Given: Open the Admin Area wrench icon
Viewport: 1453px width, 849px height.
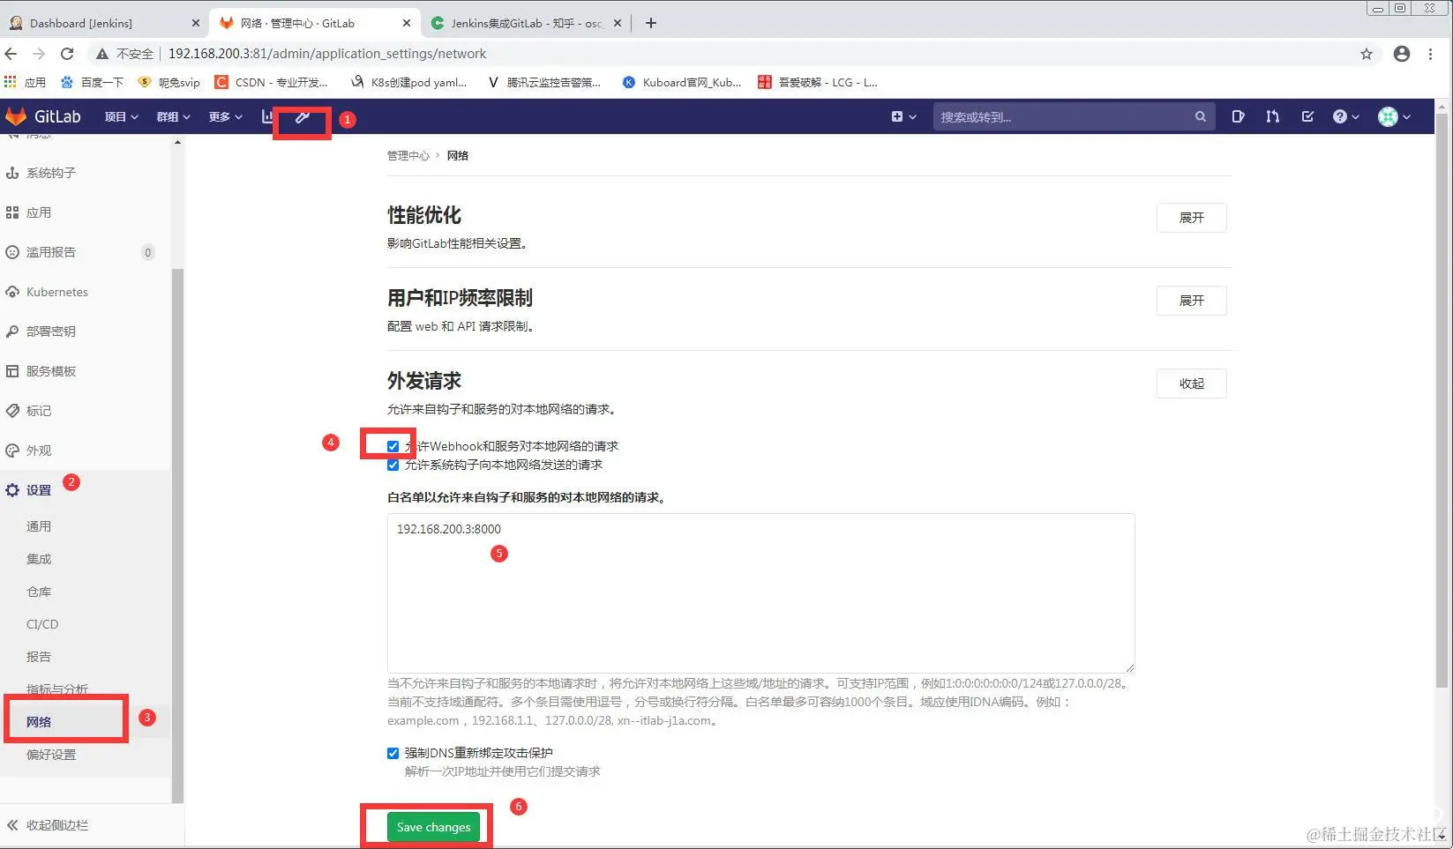Looking at the screenshot, I should pos(302,116).
